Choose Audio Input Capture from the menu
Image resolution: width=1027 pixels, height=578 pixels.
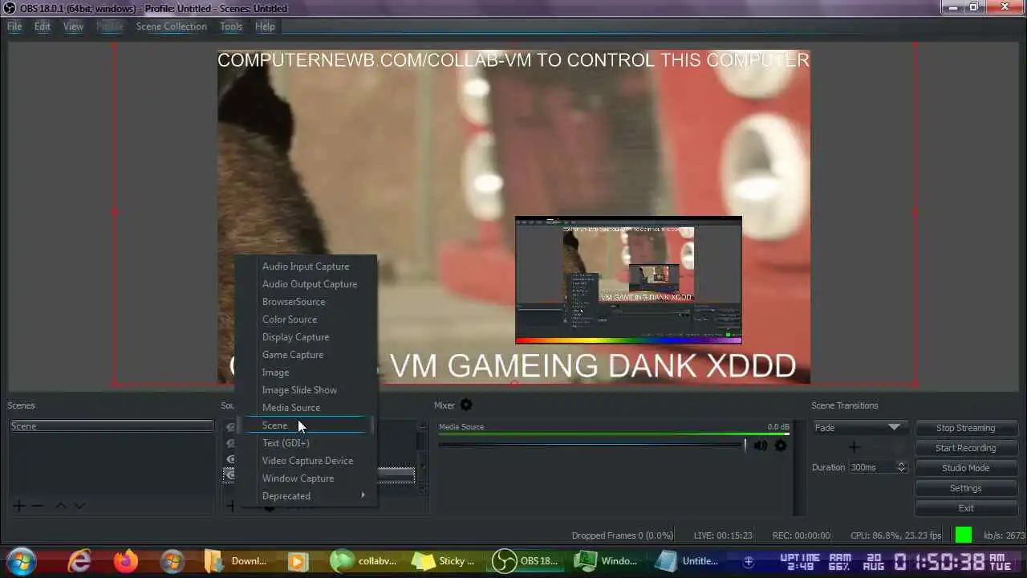305,267
